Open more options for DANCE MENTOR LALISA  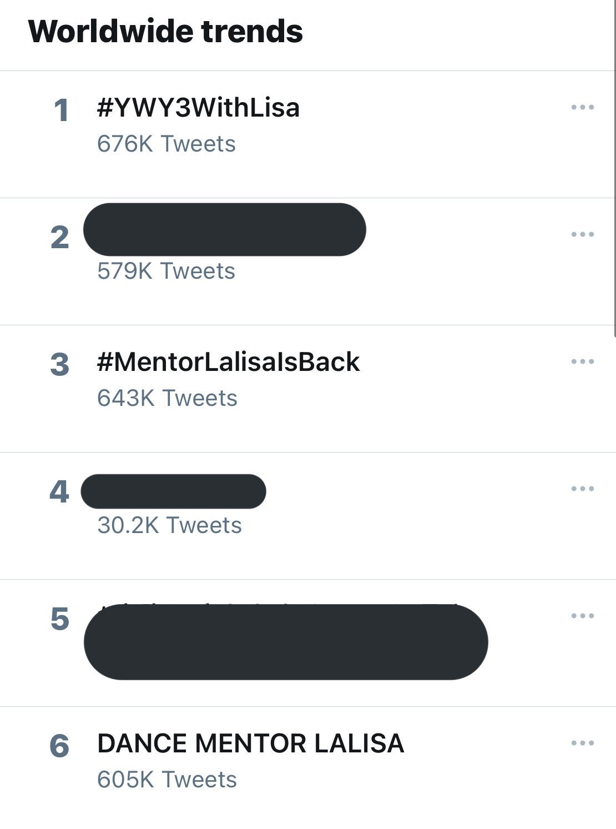point(582,743)
